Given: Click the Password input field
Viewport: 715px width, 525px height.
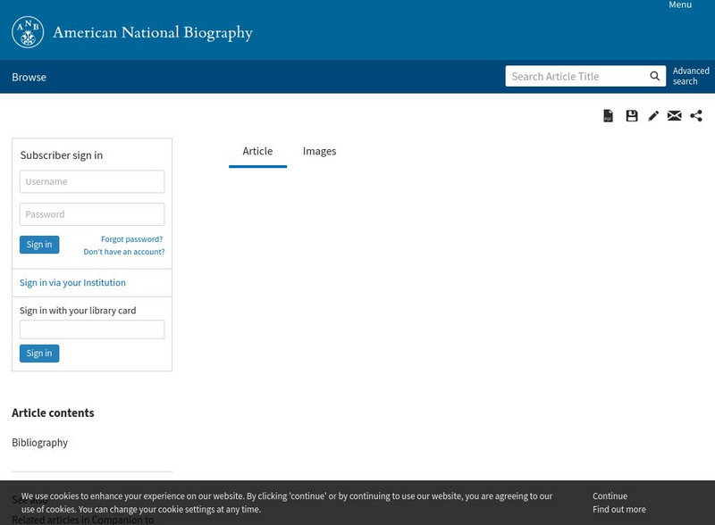Looking at the screenshot, I should (x=92, y=214).
